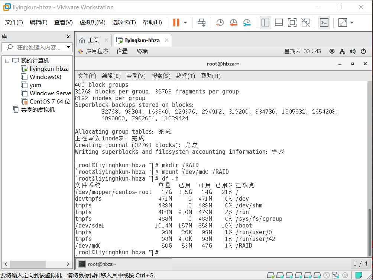373x280 pixels.
Task: Select Windows Server in the library
Action: point(46,93)
